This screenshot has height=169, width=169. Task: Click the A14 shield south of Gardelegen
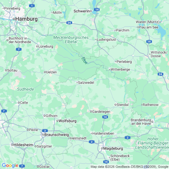(105, 117)
